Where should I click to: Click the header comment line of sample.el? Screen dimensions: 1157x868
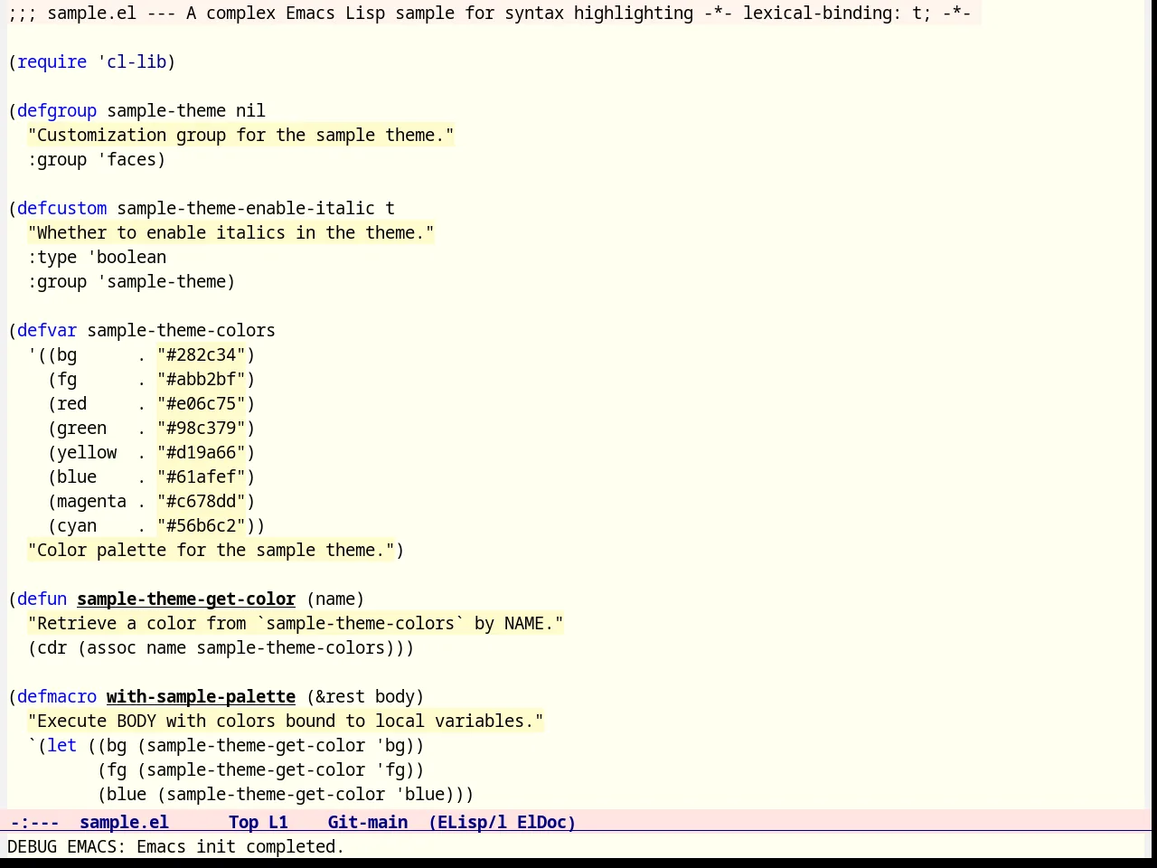point(490,13)
